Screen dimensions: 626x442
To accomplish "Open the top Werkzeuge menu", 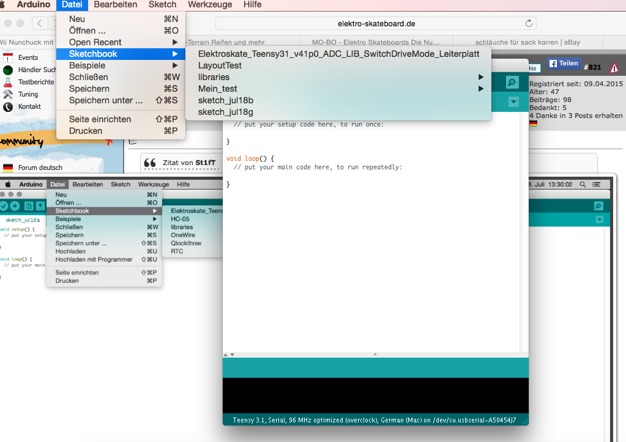I will pos(210,5).
